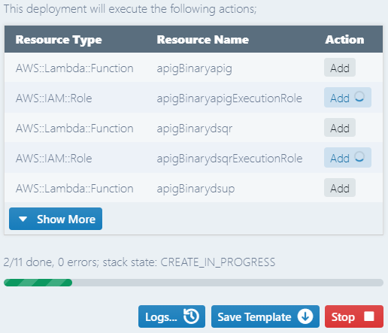Click the white square stop icon
The image size is (388, 333).
[x=369, y=316]
